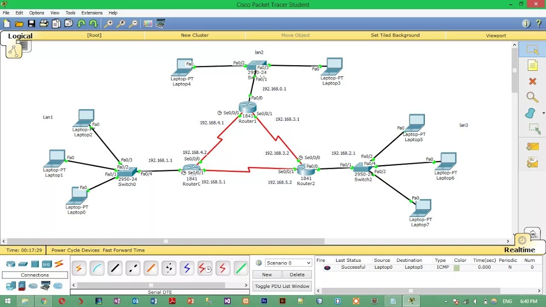Image resolution: width=546 pixels, height=307 pixels.
Task: Select the Routers device category
Action: tap(11, 264)
